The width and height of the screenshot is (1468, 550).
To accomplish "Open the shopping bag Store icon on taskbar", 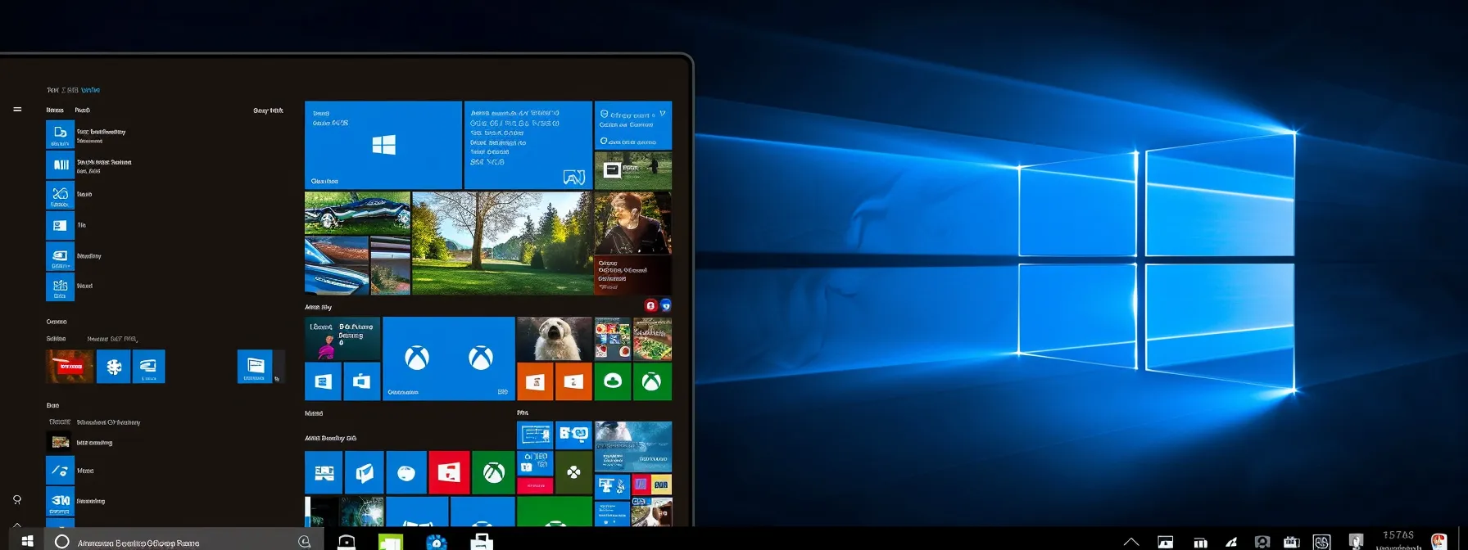I will (347, 542).
